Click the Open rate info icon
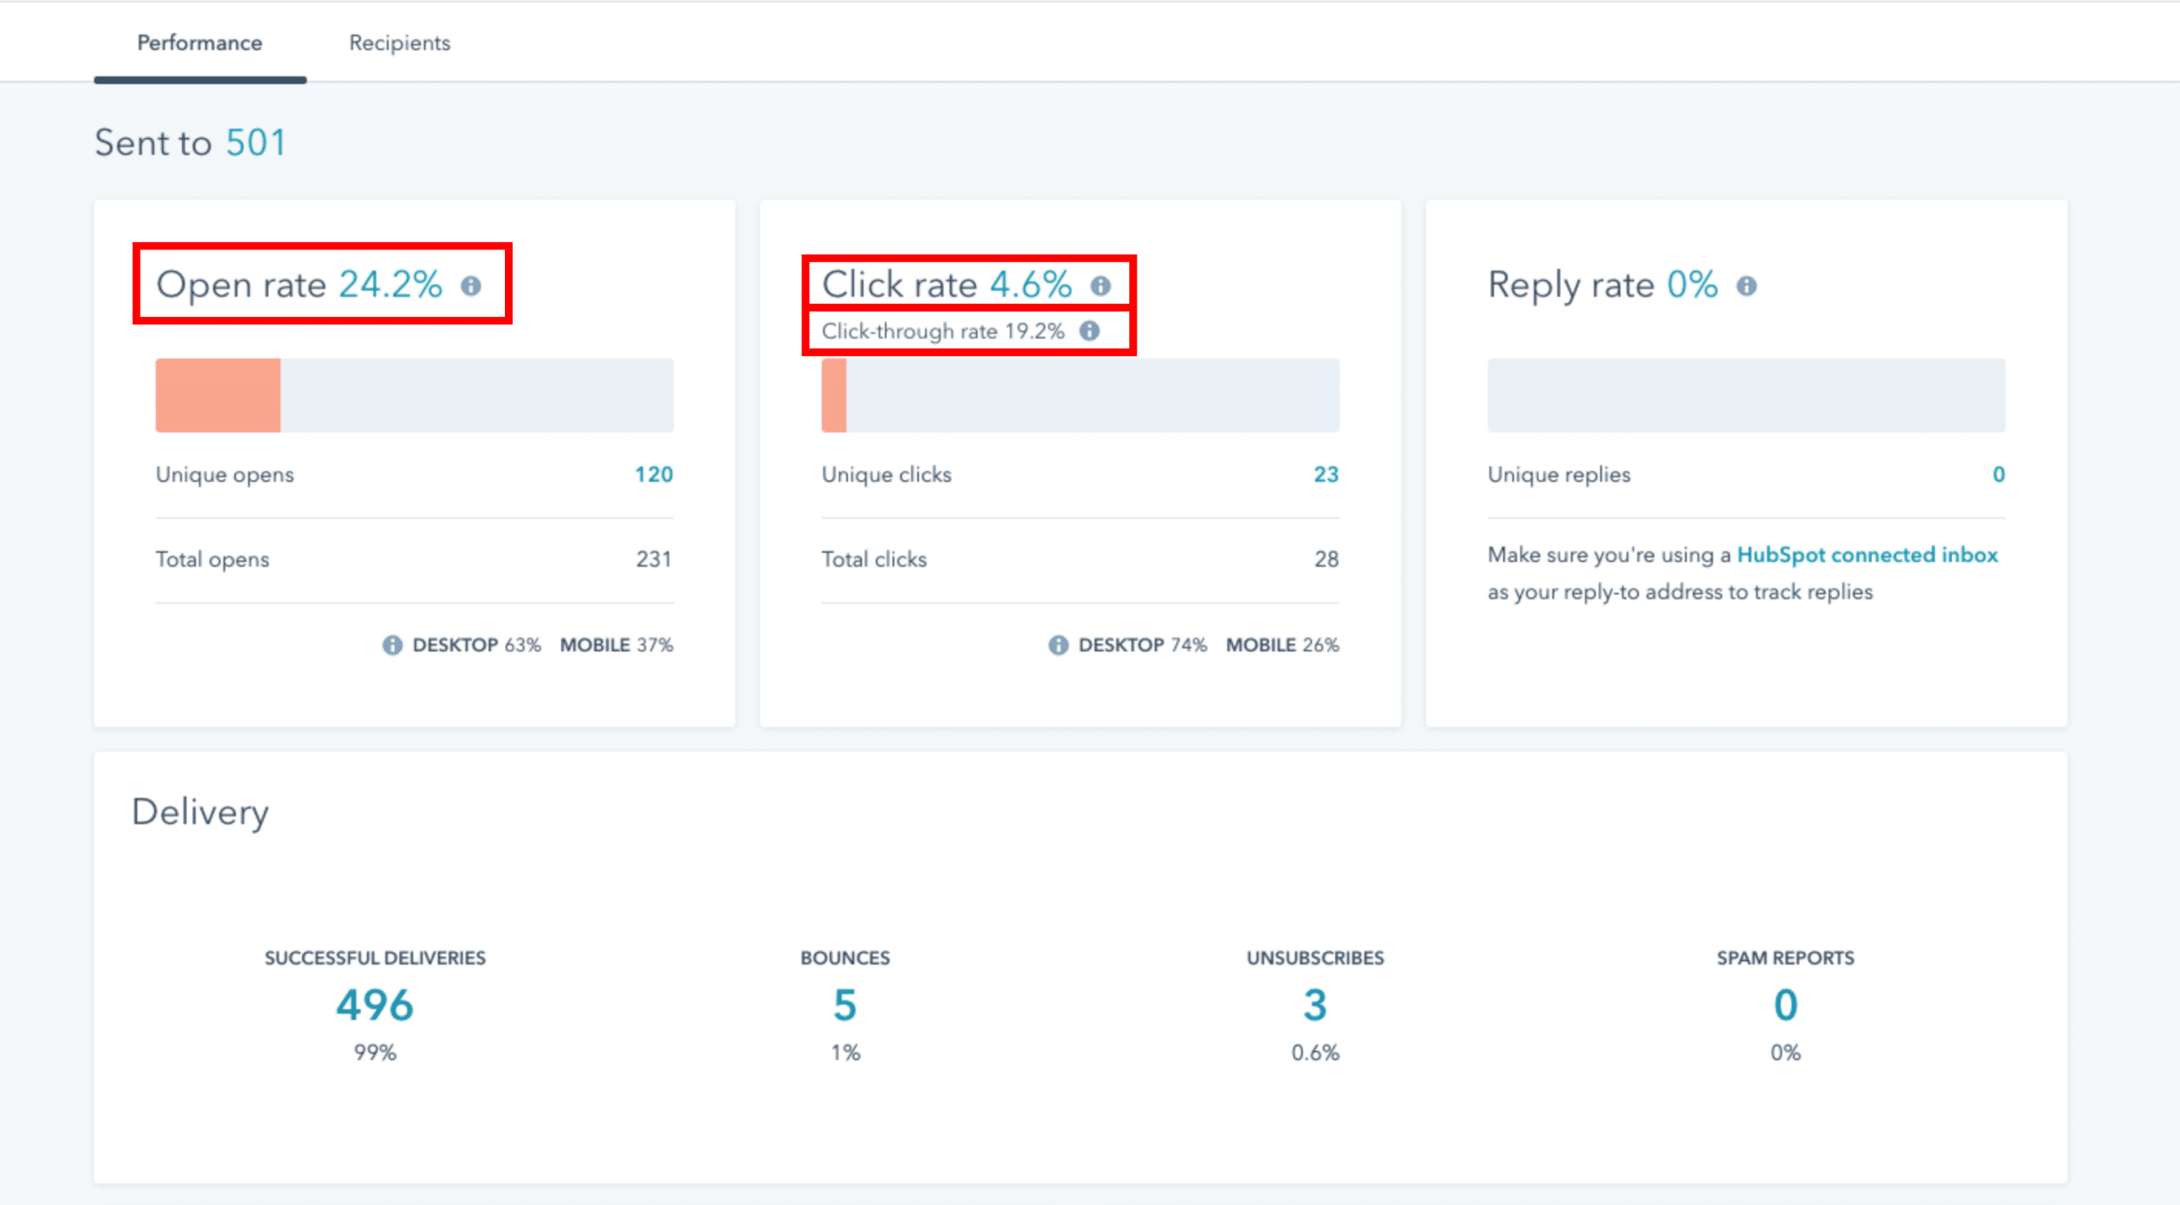 pos(471,286)
